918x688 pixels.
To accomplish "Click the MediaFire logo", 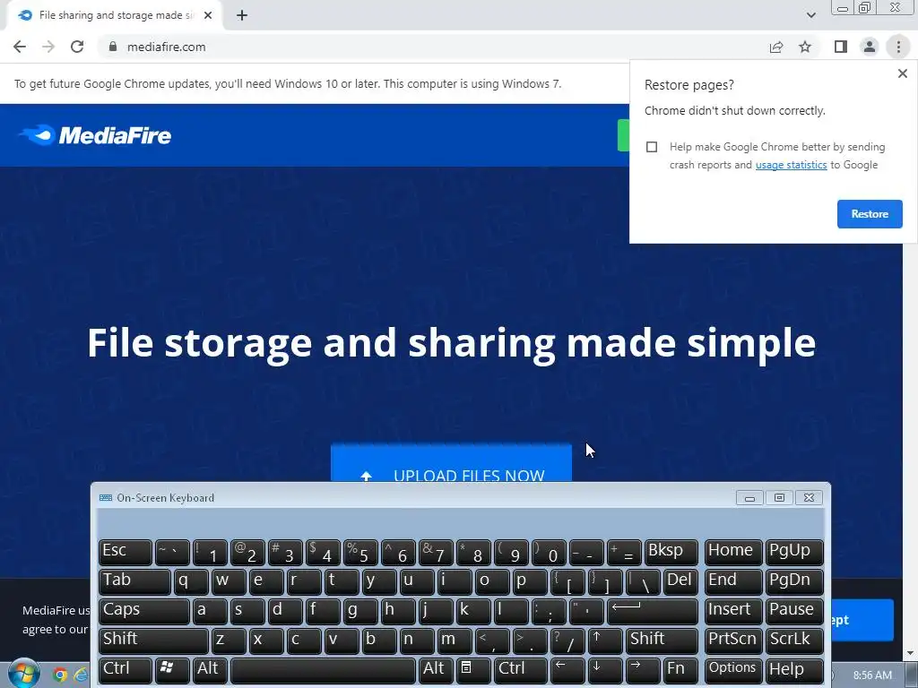I will 95,135.
